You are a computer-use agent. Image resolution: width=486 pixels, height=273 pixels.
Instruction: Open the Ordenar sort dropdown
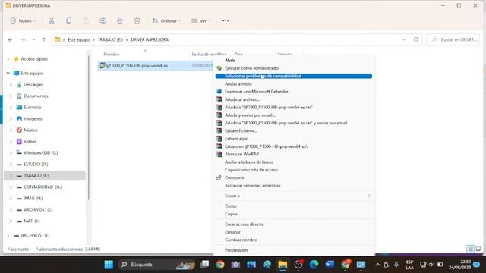(x=167, y=20)
